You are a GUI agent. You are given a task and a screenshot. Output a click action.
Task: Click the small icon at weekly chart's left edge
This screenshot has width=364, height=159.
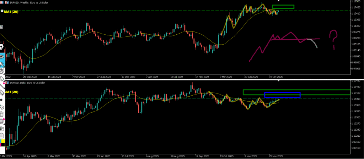tap(1, 27)
